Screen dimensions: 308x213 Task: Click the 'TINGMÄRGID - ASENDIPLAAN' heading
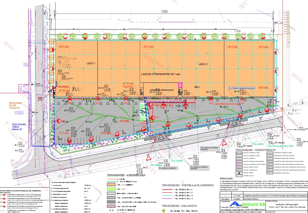click(126, 175)
